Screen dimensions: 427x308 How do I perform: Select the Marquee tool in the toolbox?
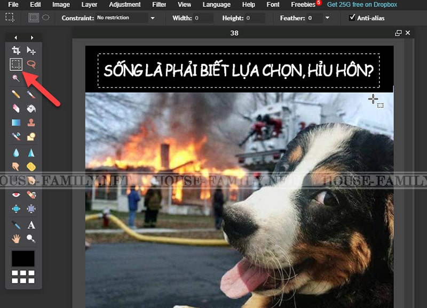16,64
